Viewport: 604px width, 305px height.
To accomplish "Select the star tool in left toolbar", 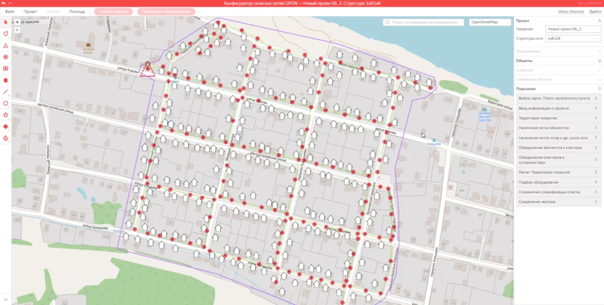I will click(x=6, y=115).
